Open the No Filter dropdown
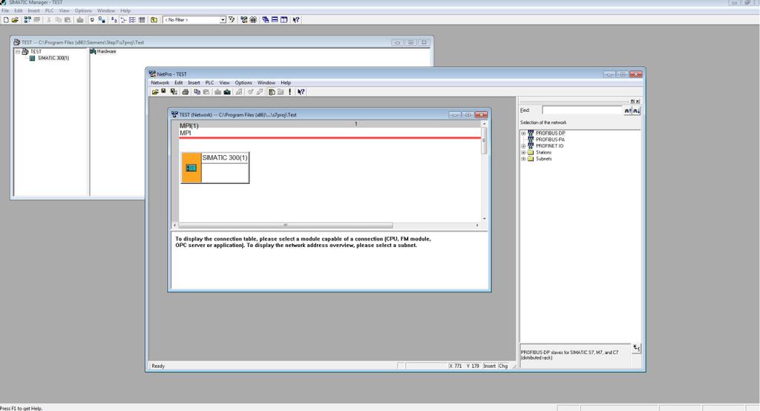 pyautogui.click(x=223, y=20)
